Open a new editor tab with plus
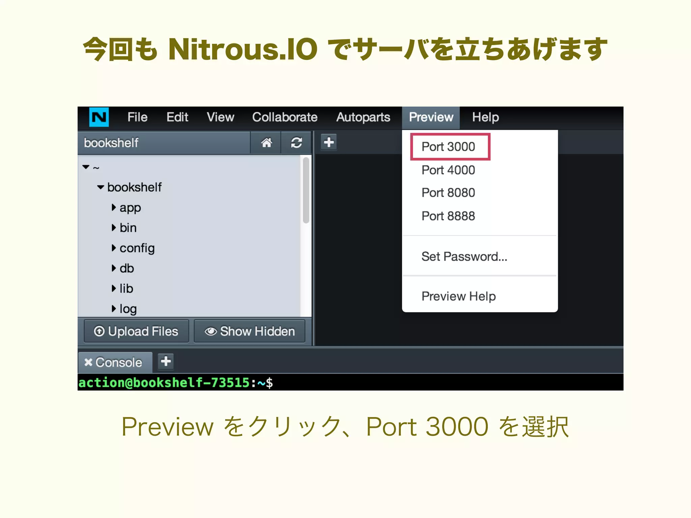Screen dimensions: 691x518 (329, 142)
